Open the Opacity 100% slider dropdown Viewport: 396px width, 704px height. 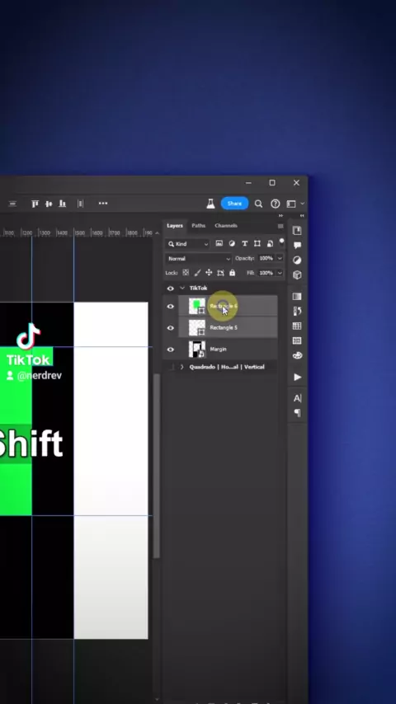pyautogui.click(x=280, y=258)
